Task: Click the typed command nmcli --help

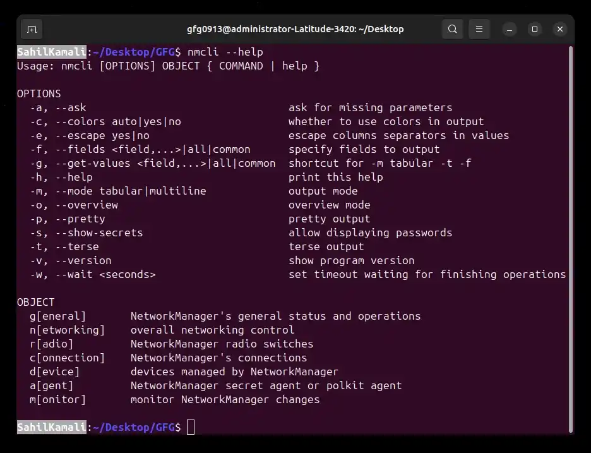Action: 225,52
